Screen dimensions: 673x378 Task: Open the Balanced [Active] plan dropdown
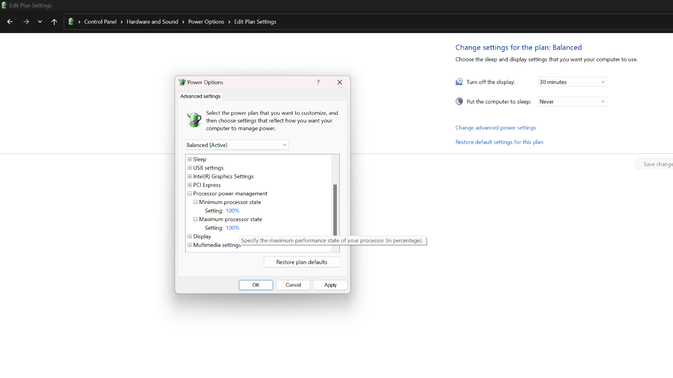pyautogui.click(x=237, y=145)
